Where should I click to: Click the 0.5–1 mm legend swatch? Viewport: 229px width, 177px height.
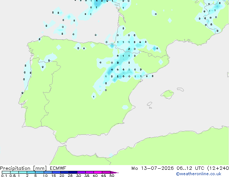pyautogui.click(x=14, y=172)
